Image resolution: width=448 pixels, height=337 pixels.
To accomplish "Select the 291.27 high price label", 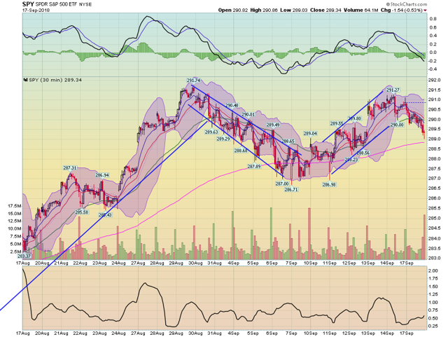I will point(393,90).
